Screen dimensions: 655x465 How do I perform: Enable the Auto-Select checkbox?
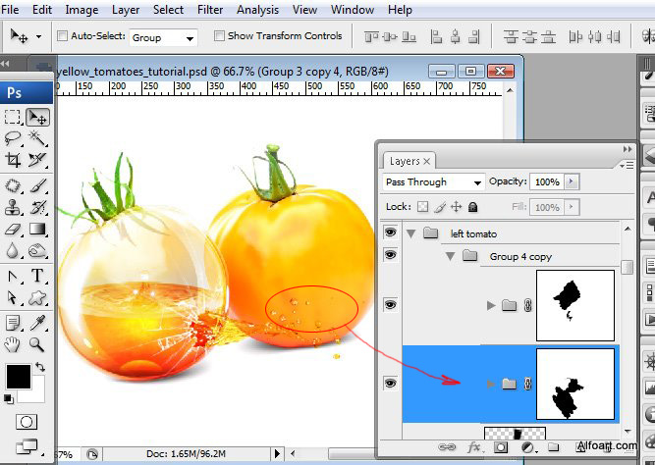click(63, 36)
